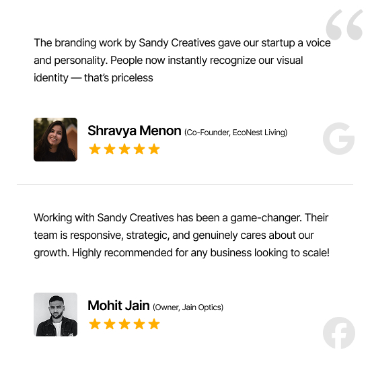Click the divider line between reviews
This screenshot has width=370, height=370.
(185, 184)
